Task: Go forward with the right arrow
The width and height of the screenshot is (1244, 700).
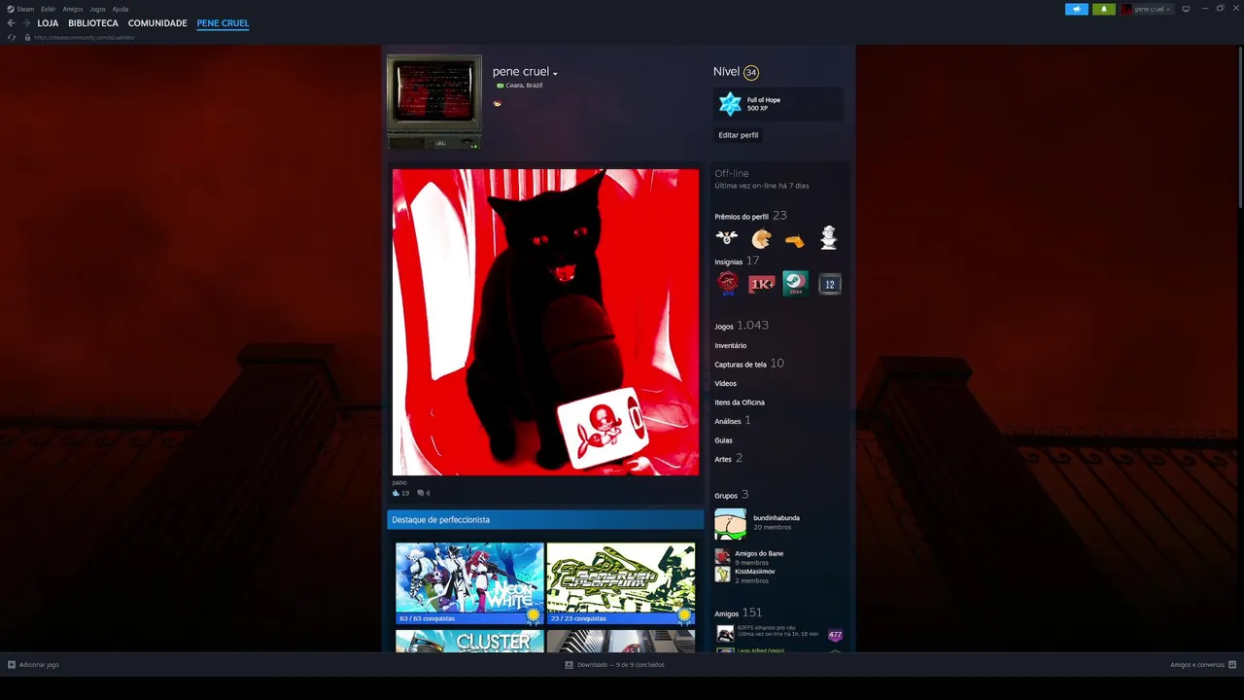Action: tap(26, 23)
